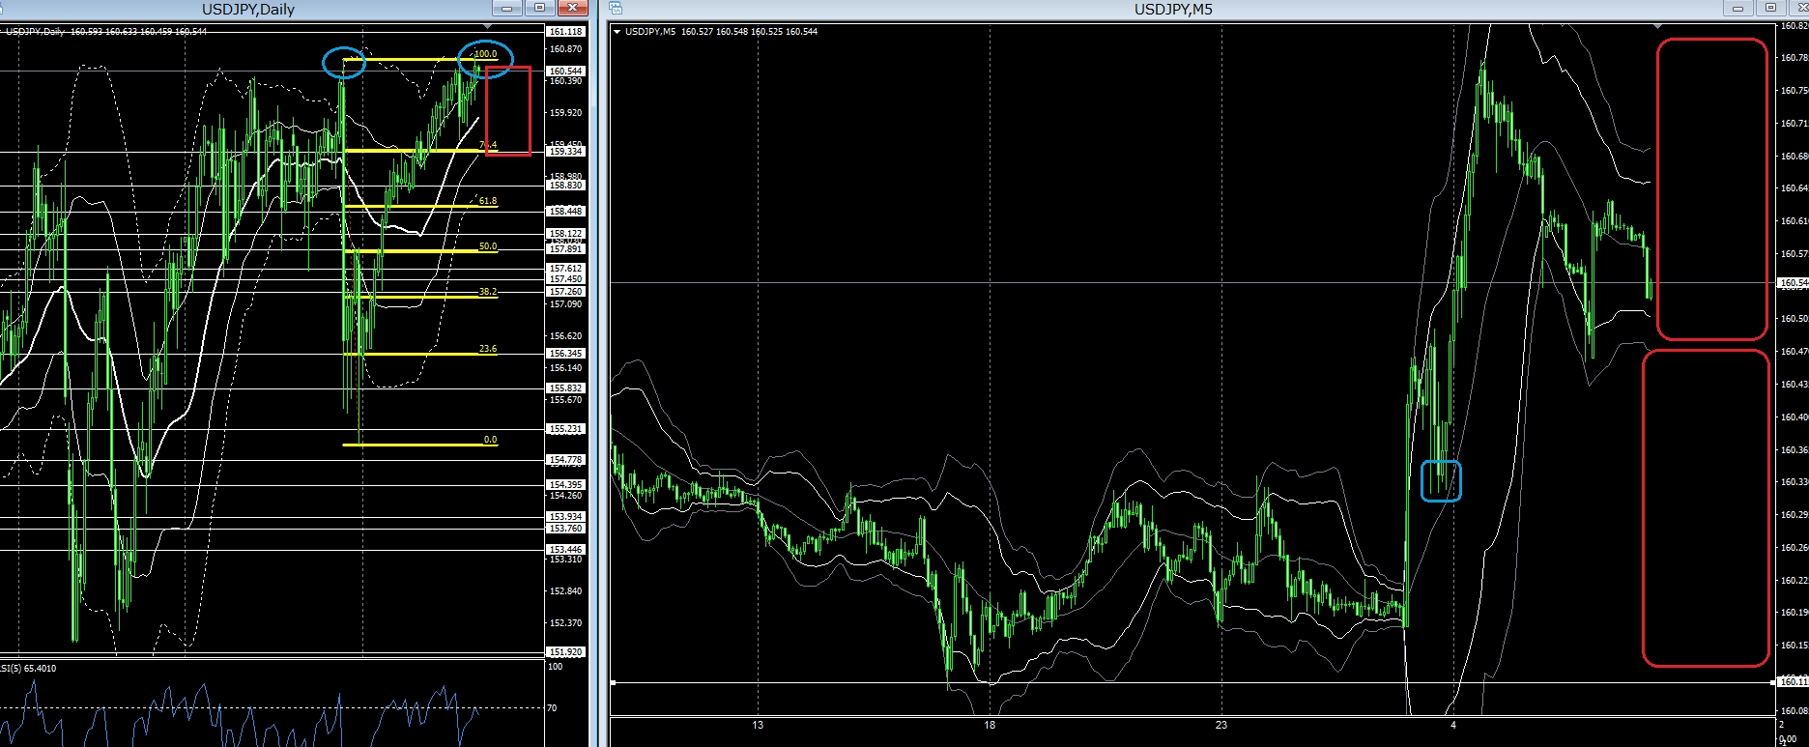Click the 156.345 line price label
This screenshot has width=1809, height=747.
coord(565,354)
